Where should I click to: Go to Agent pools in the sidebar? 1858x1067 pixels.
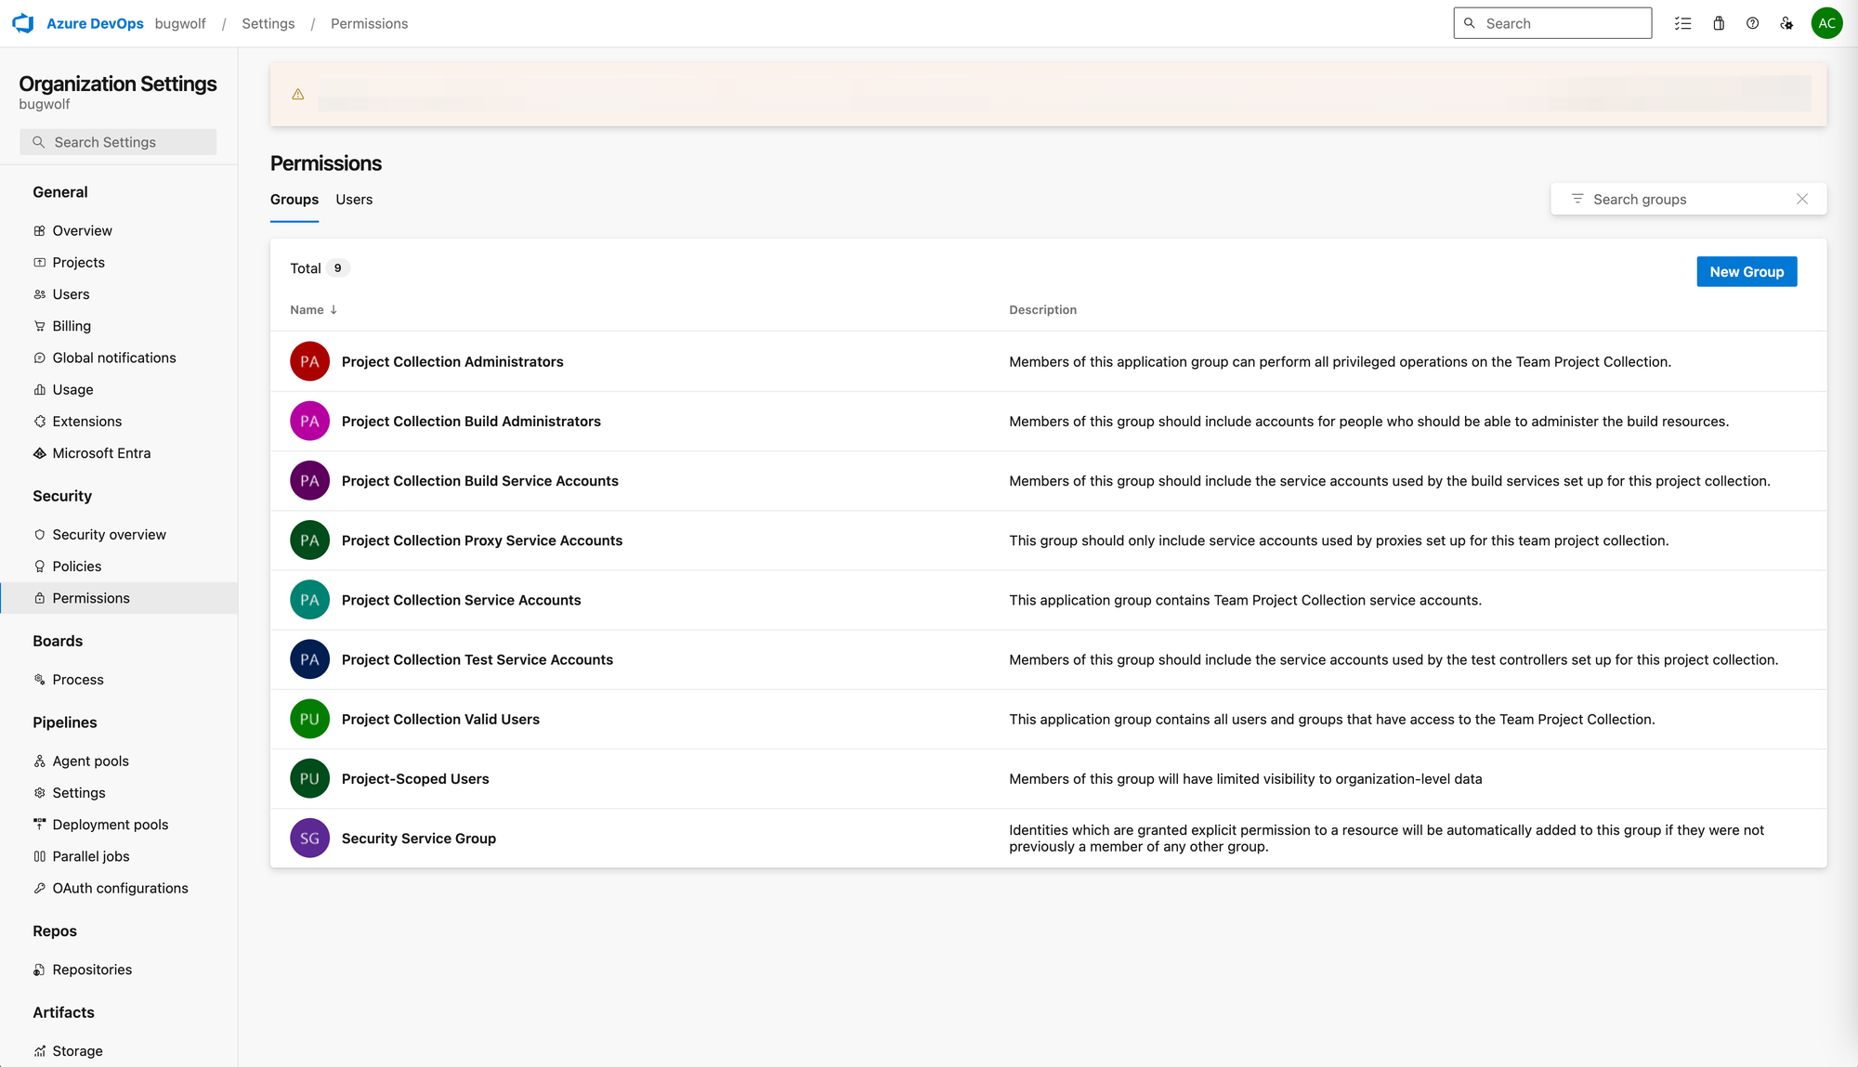[x=90, y=761]
